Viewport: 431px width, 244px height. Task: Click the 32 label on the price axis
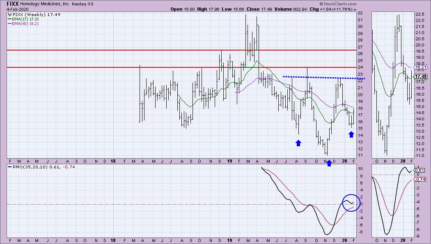click(x=360, y=13)
